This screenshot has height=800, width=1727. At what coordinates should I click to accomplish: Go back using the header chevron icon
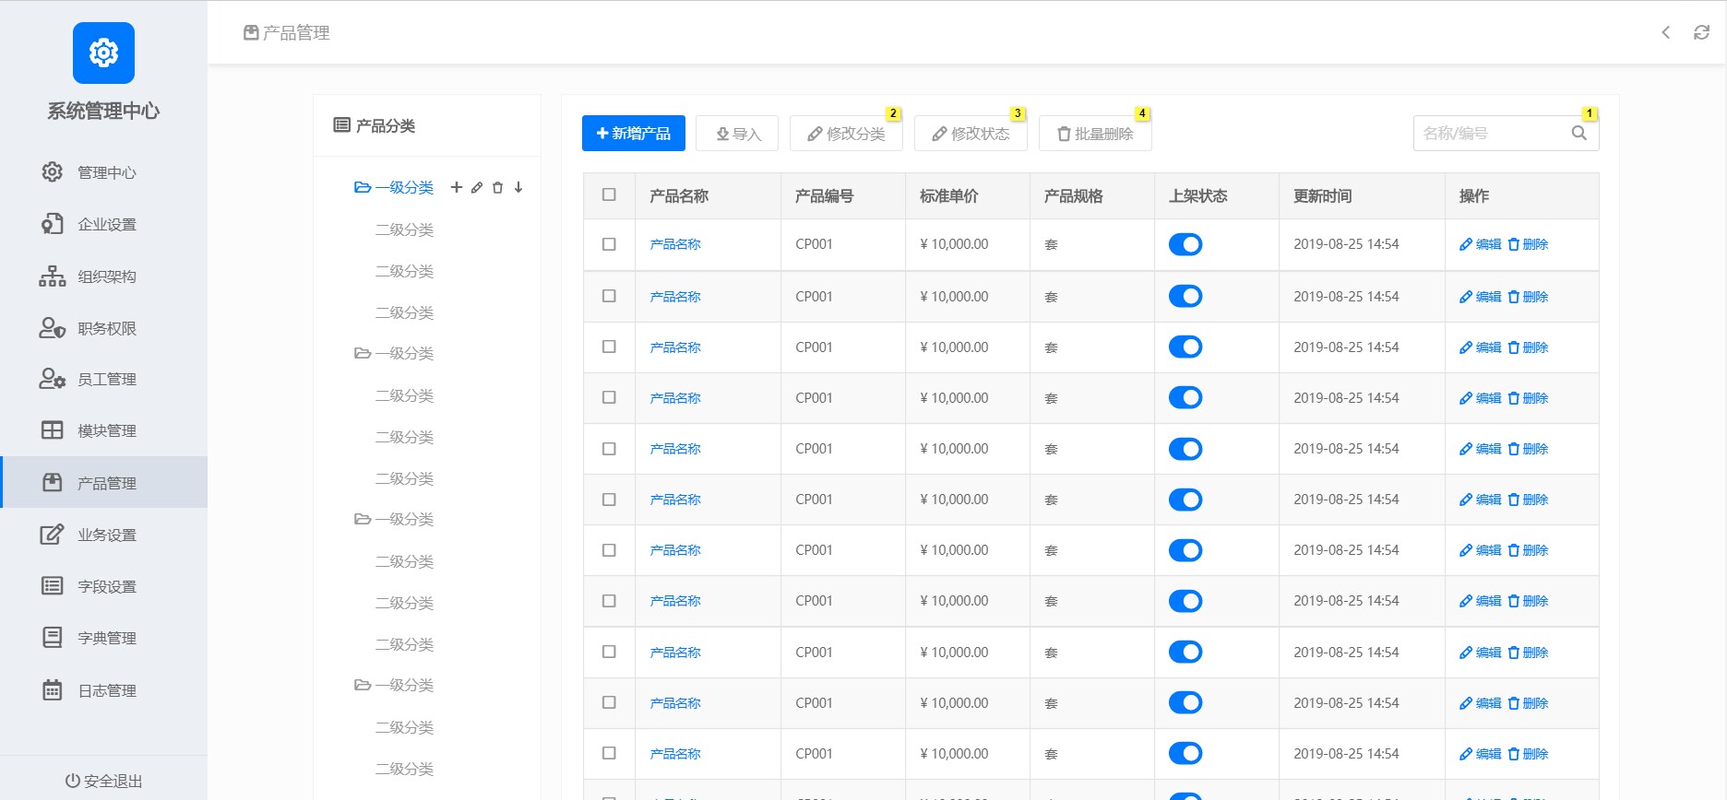pyautogui.click(x=1666, y=32)
